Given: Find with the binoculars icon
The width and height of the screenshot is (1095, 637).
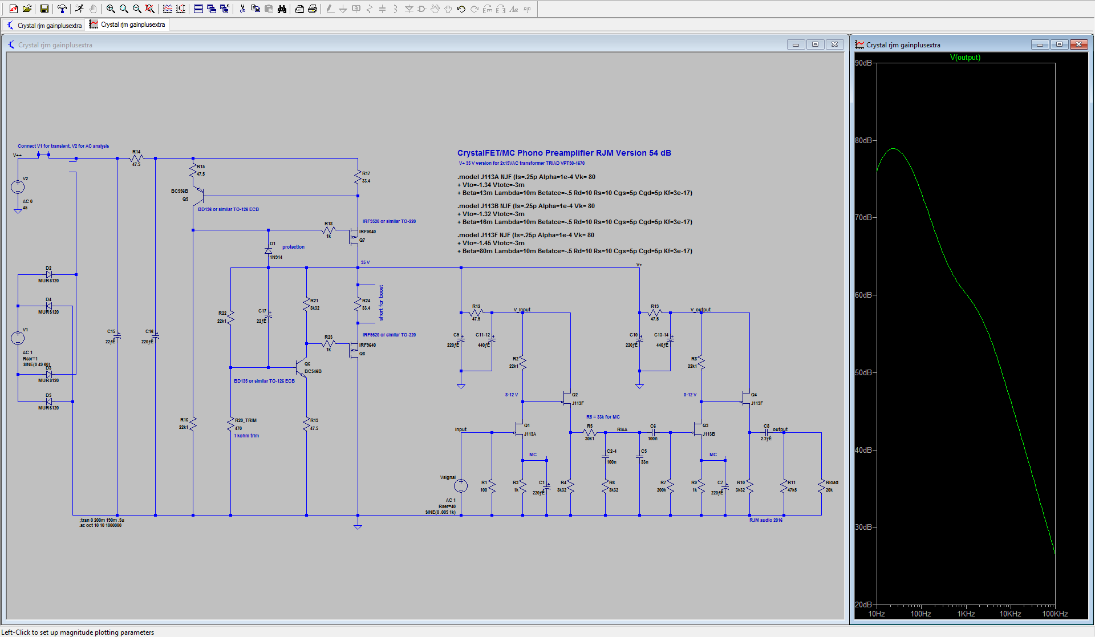Looking at the screenshot, I should click(282, 9).
